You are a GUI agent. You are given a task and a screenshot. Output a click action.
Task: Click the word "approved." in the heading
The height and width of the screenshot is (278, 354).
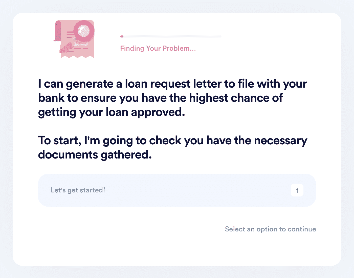(158, 112)
